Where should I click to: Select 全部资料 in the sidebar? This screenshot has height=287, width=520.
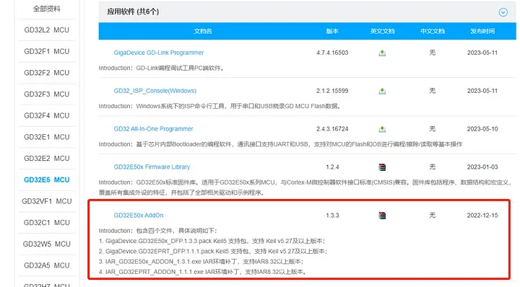(x=47, y=9)
